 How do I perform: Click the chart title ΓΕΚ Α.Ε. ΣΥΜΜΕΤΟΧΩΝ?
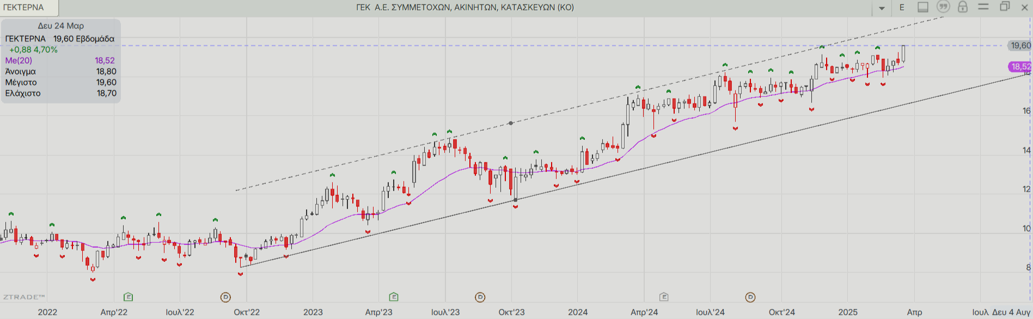[464, 8]
